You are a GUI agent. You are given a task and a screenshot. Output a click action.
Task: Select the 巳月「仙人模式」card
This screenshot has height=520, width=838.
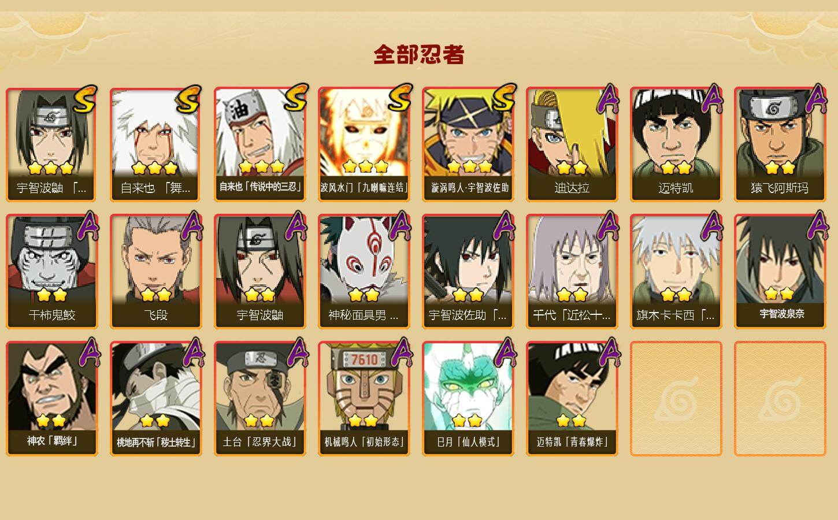tap(468, 399)
